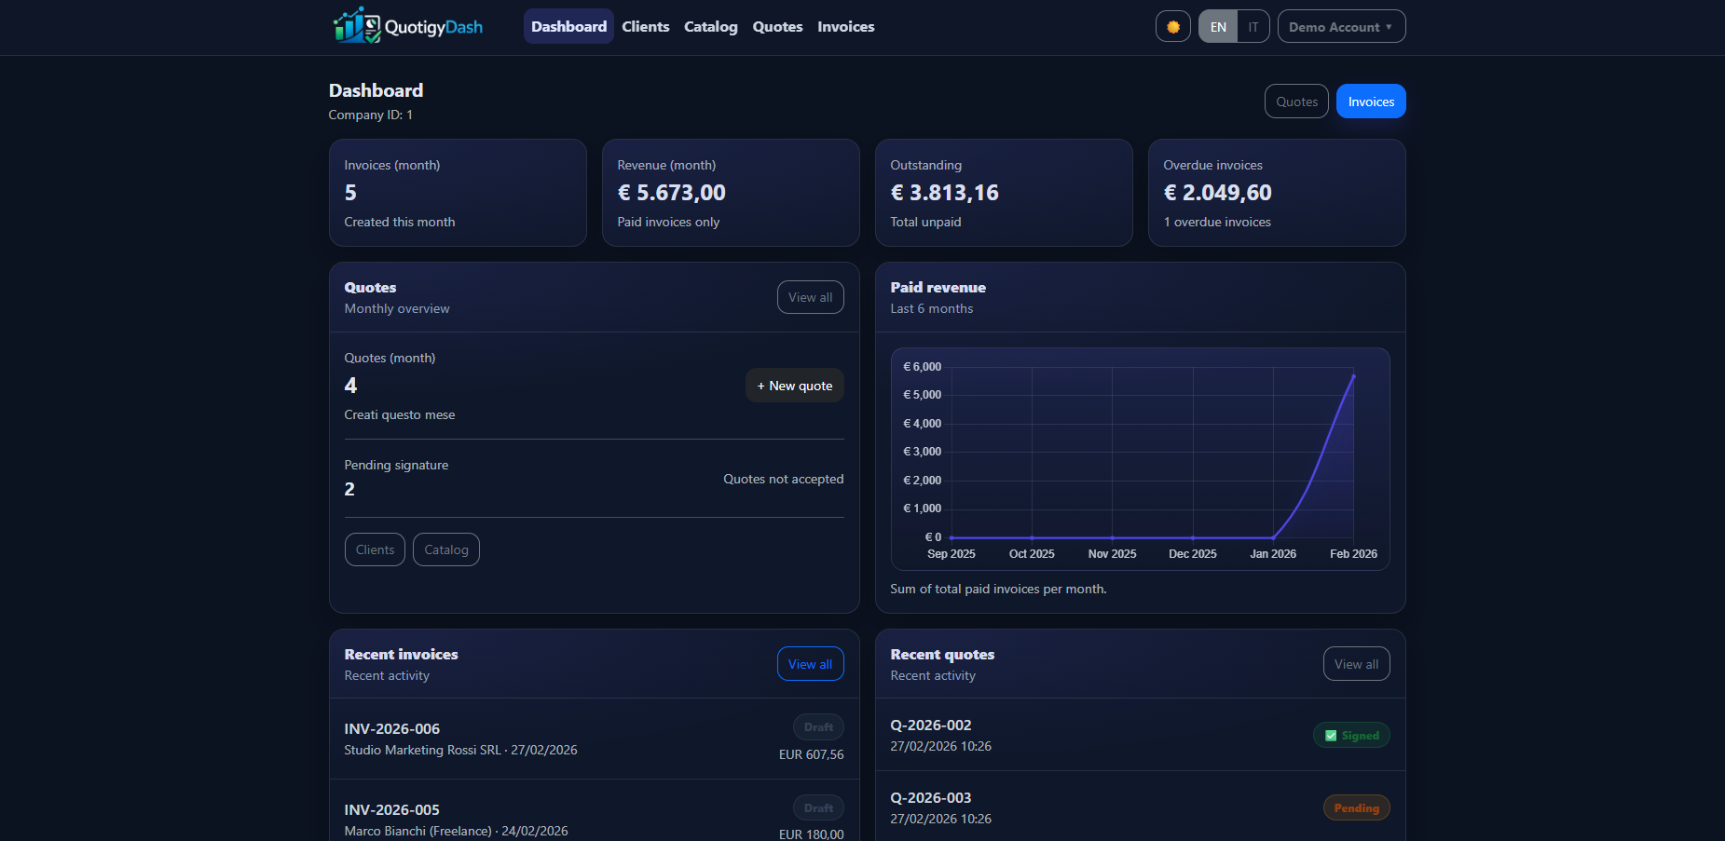Click the Outstanding € 3.813,16 card

[x=1004, y=193]
